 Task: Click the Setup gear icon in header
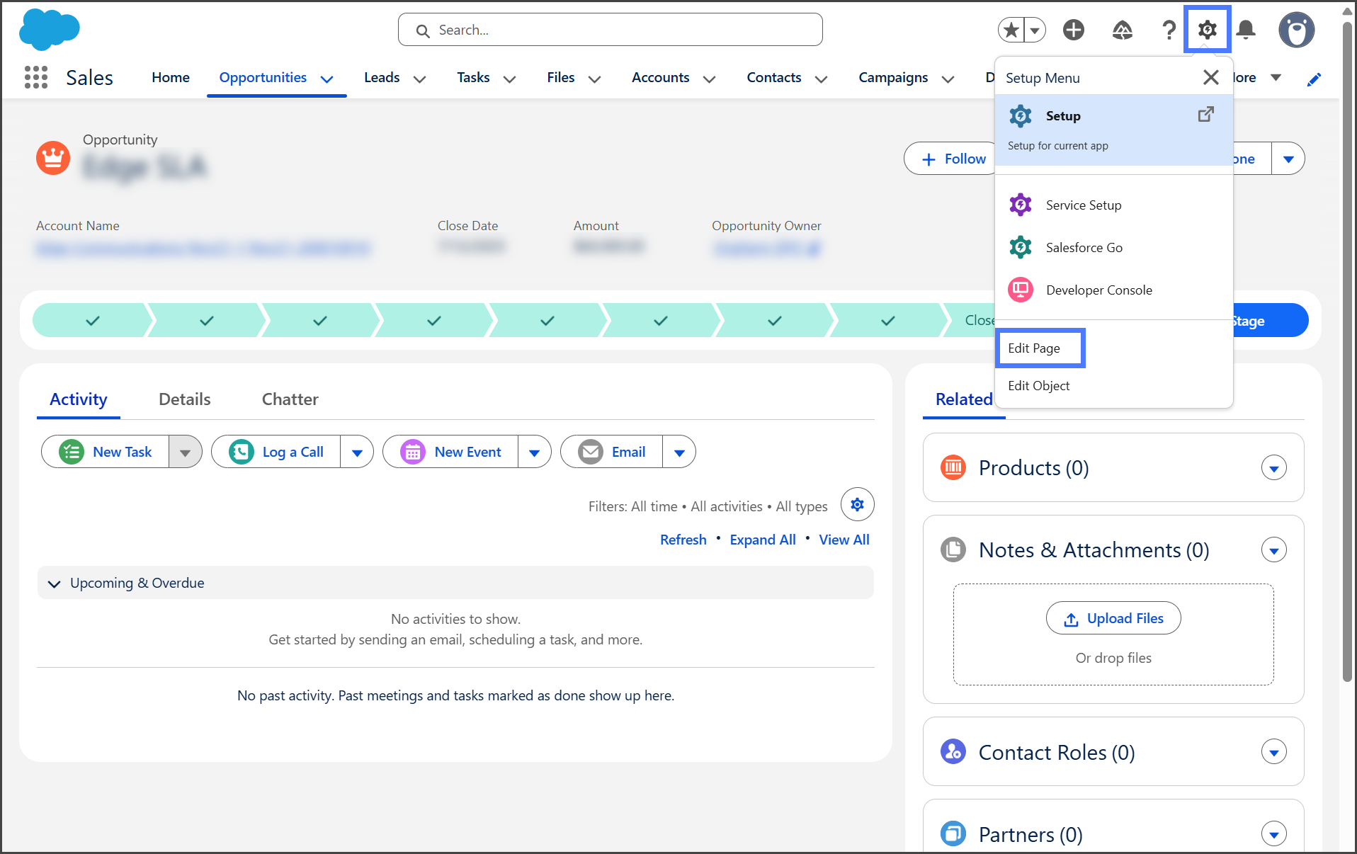1207,30
